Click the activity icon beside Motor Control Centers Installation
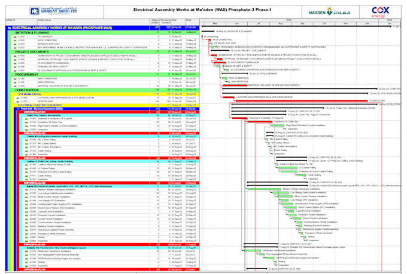 (26, 197)
